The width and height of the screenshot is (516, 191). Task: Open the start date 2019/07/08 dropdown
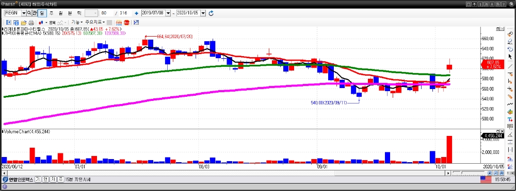[168, 13]
